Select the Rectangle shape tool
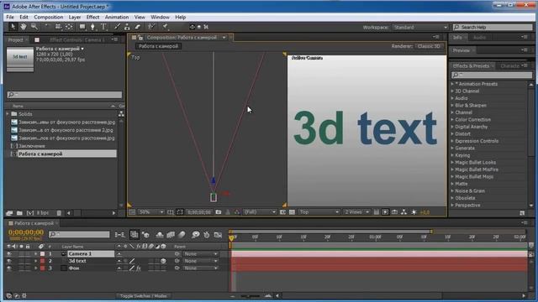Viewport: 538px width, 302px height. [82, 27]
